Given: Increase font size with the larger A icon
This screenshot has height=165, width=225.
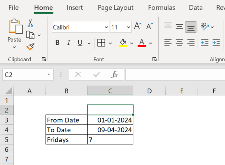Looking at the screenshot, I should [x=138, y=26].
